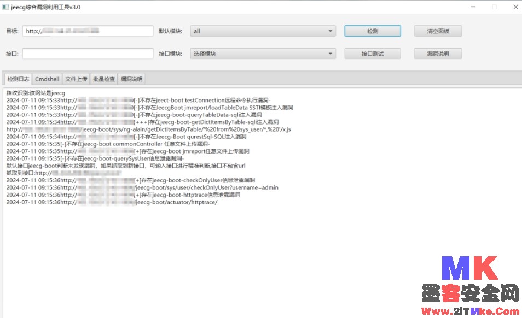The image size is (522, 318).
Task: Click the [+++]存在 getDictItemsByTable-sqli注入漏洞 log line
Action: [x=142, y=122]
